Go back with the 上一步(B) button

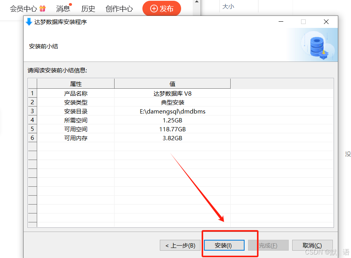click(x=180, y=246)
